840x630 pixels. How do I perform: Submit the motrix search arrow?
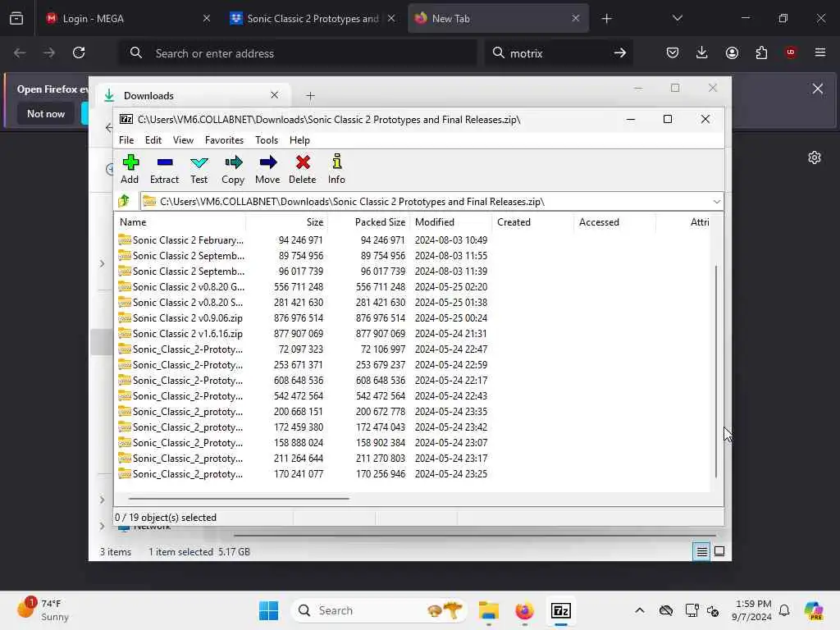pyautogui.click(x=620, y=52)
